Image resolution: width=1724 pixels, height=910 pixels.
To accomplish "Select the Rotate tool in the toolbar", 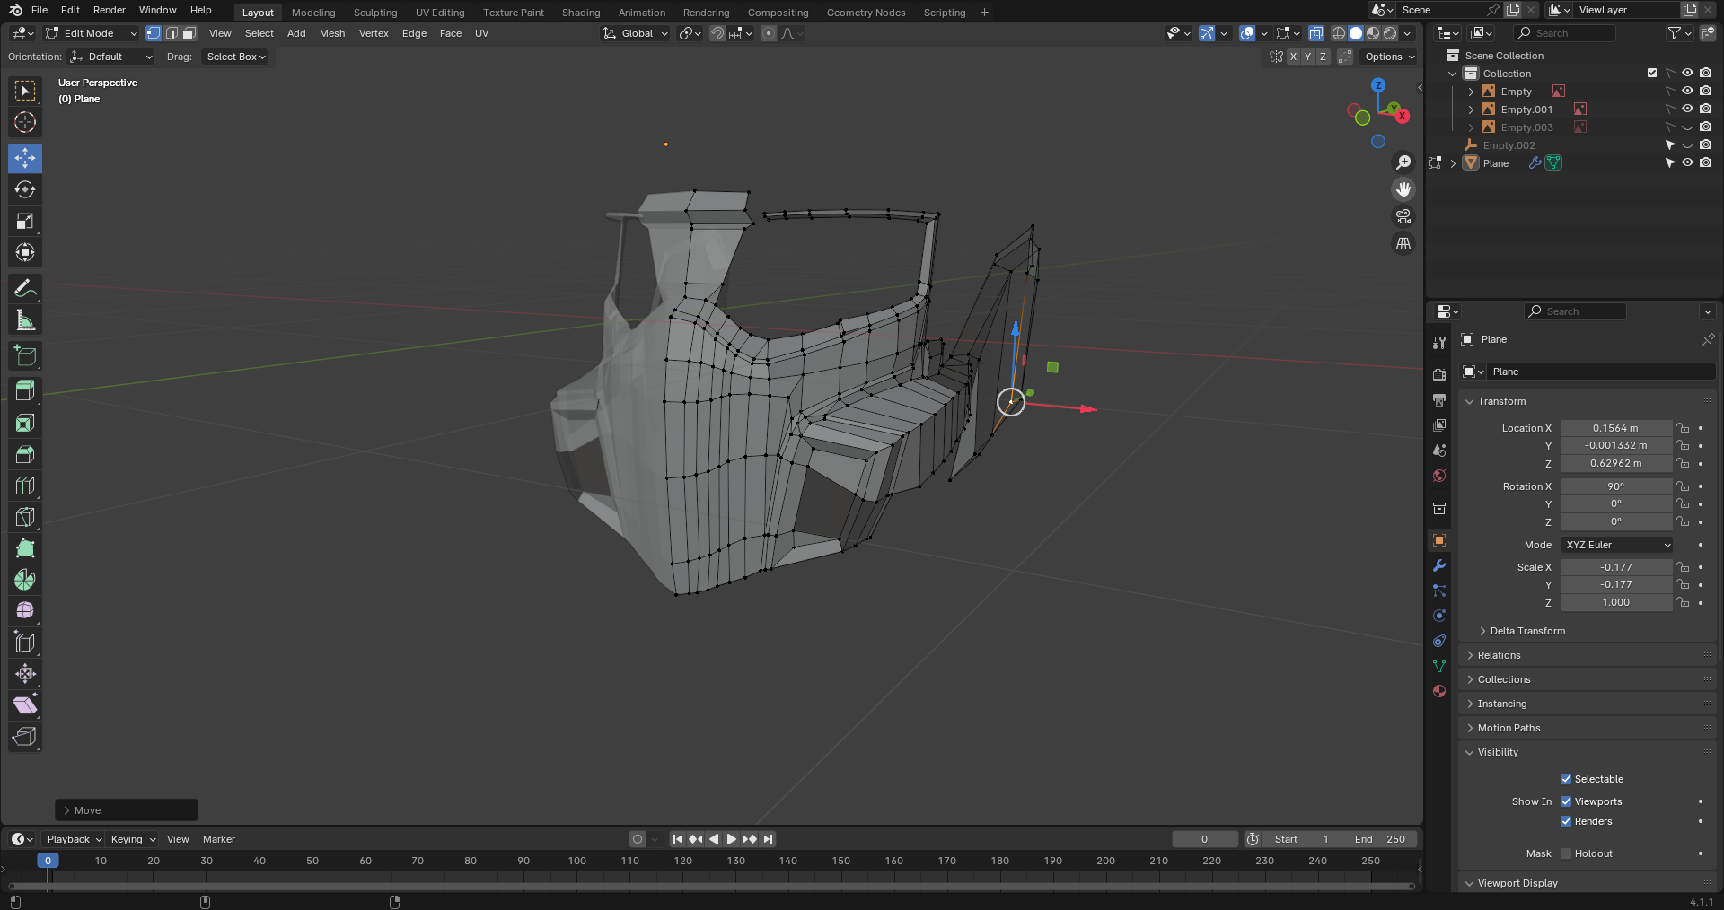I will (x=25, y=189).
